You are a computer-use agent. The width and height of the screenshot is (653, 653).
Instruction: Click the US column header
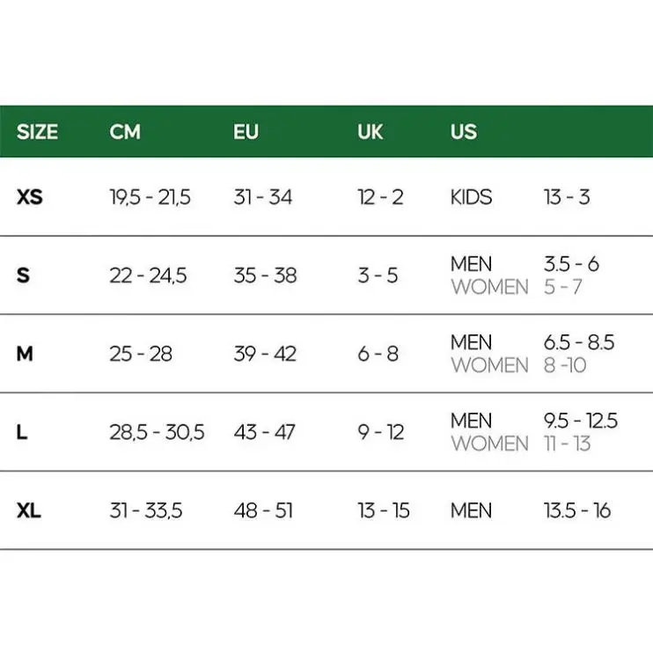point(464,132)
